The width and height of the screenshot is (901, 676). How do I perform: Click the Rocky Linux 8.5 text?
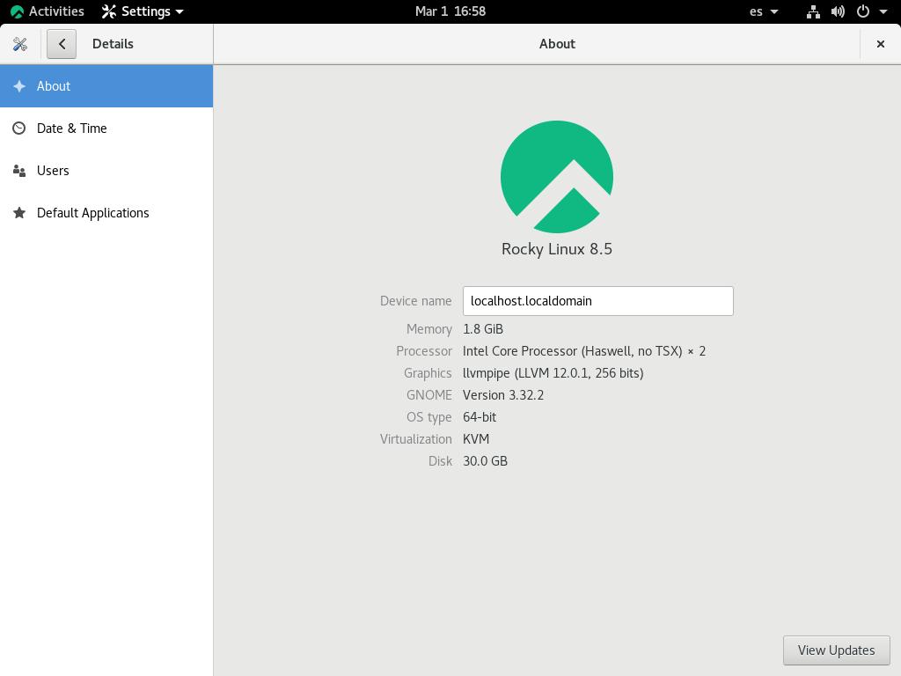(557, 249)
